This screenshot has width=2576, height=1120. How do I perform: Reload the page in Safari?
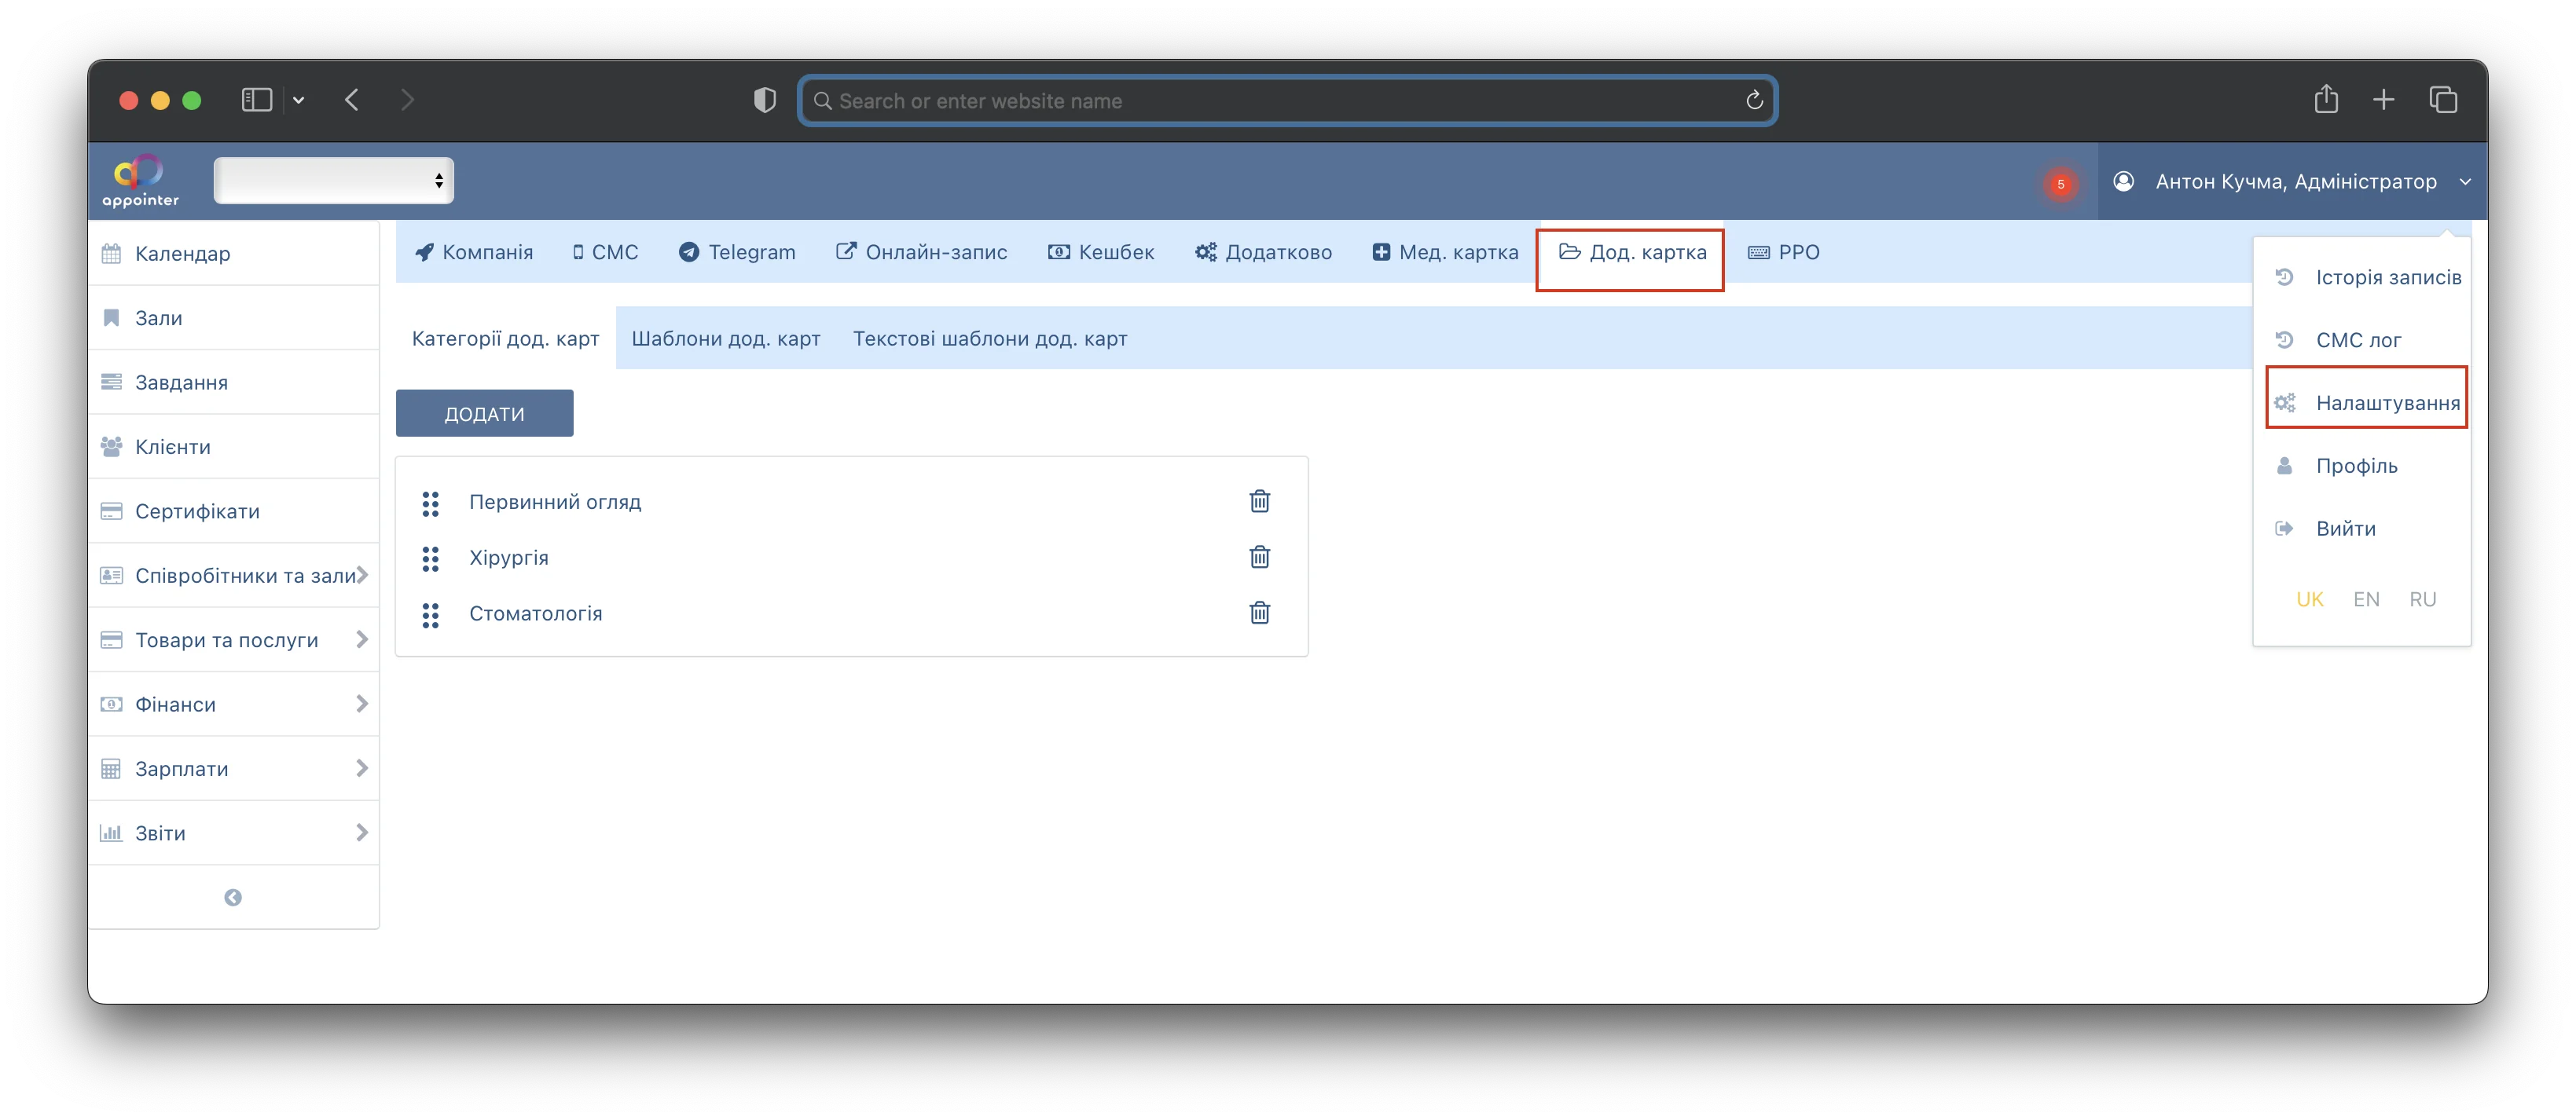(x=1753, y=101)
